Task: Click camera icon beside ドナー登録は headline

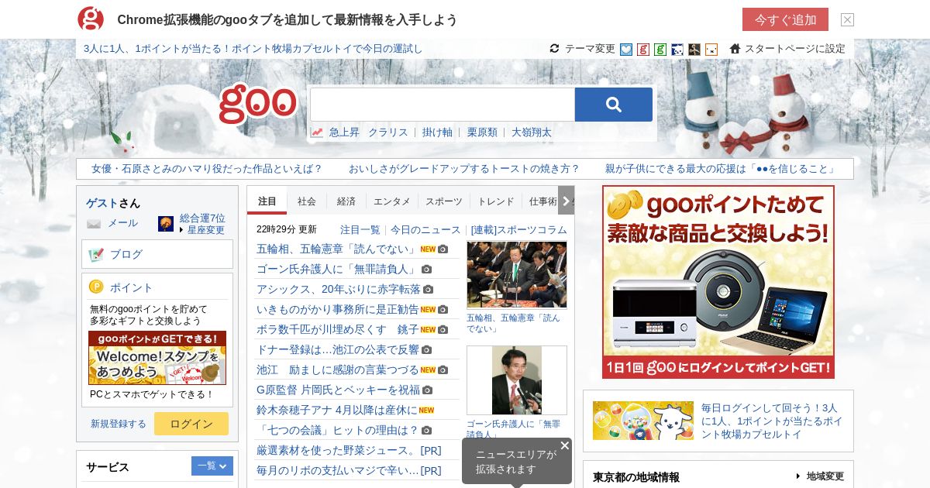Action: [426, 350]
